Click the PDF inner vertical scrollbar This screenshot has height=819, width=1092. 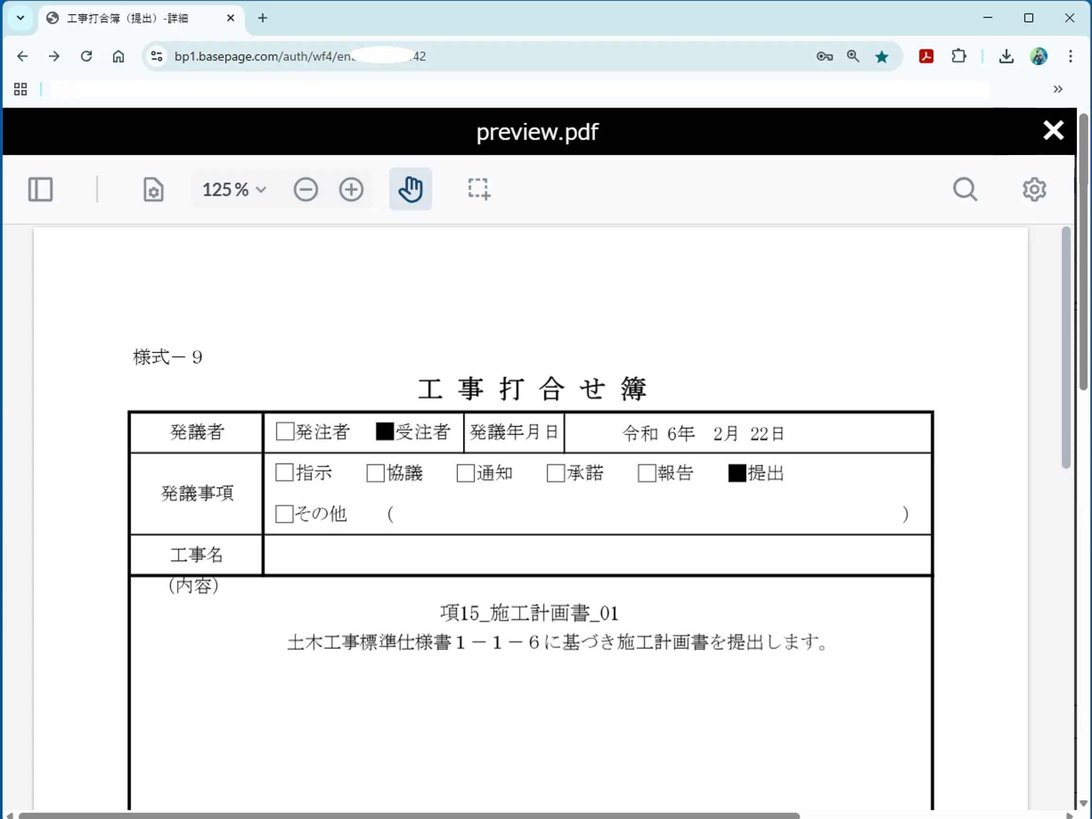pos(1066,347)
